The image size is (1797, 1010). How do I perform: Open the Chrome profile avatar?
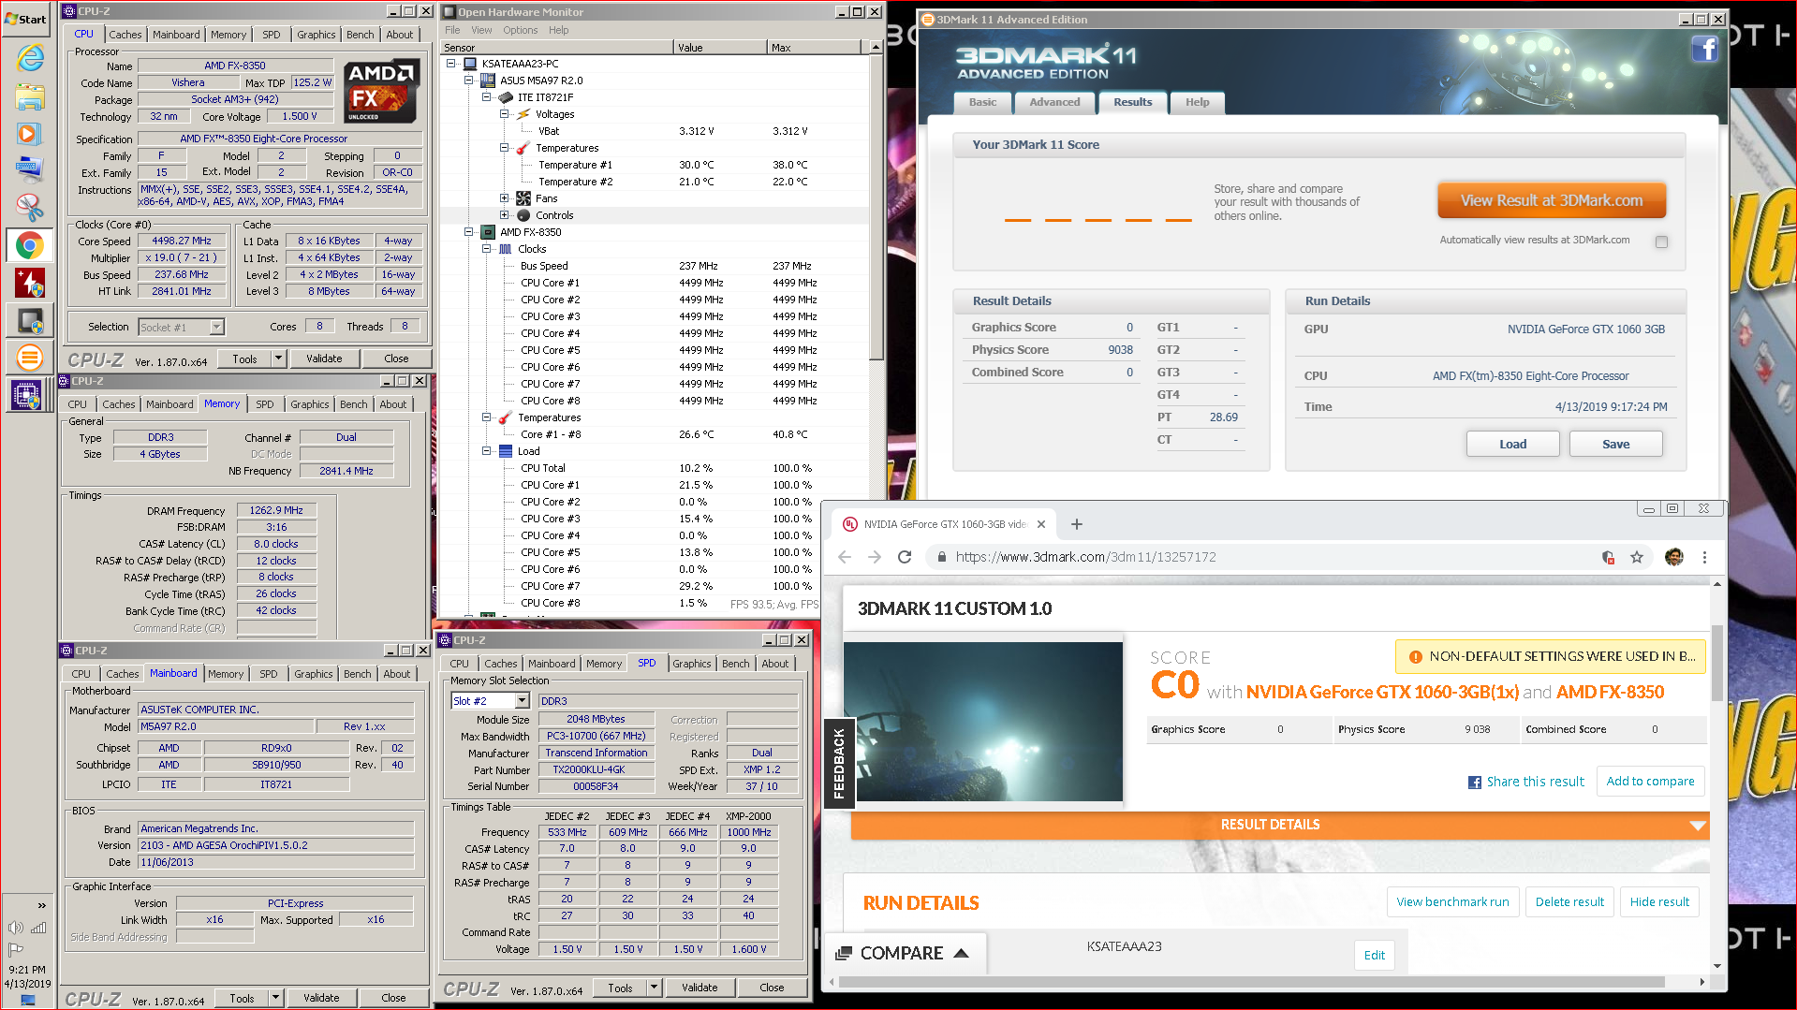(1674, 557)
